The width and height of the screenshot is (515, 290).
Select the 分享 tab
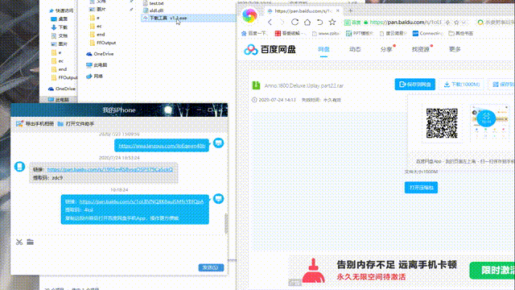(386, 49)
